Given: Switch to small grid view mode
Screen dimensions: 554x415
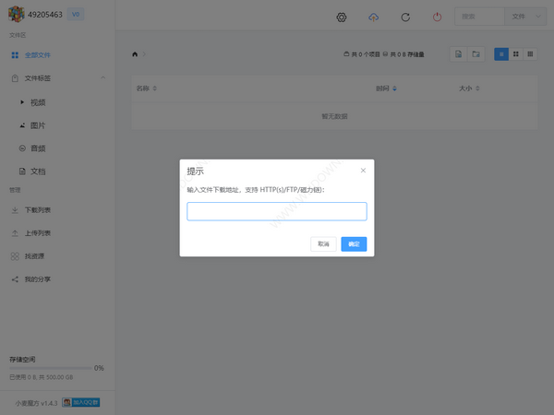Looking at the screenshot, I should 530,54.
